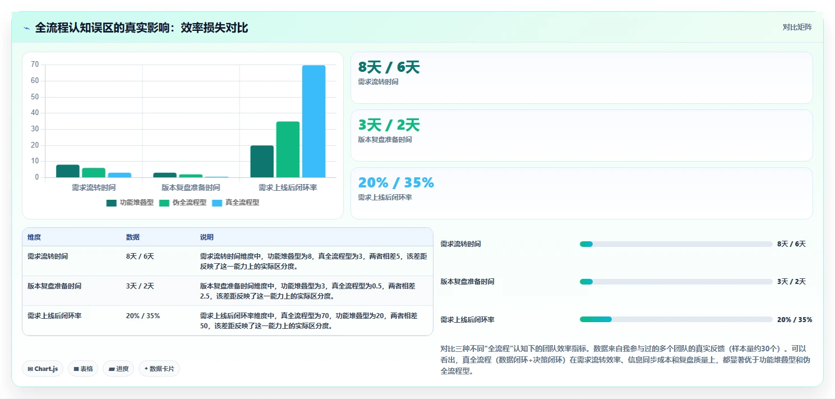This screenshot has width=835, height=399.
Task: Select the 数据卡片 tag chip
Action: pyautogui.click(x=159, y=369)
